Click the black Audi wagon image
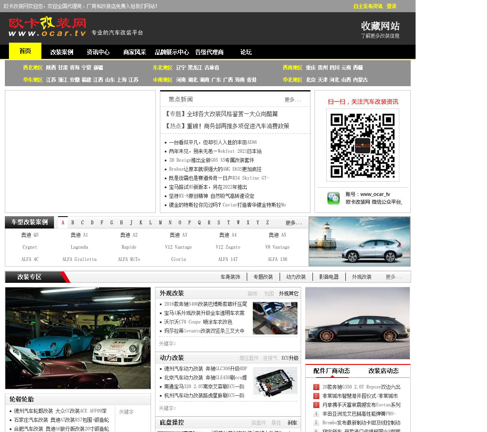The width and height of the screenshot is (487, 432). click(357, 323)
